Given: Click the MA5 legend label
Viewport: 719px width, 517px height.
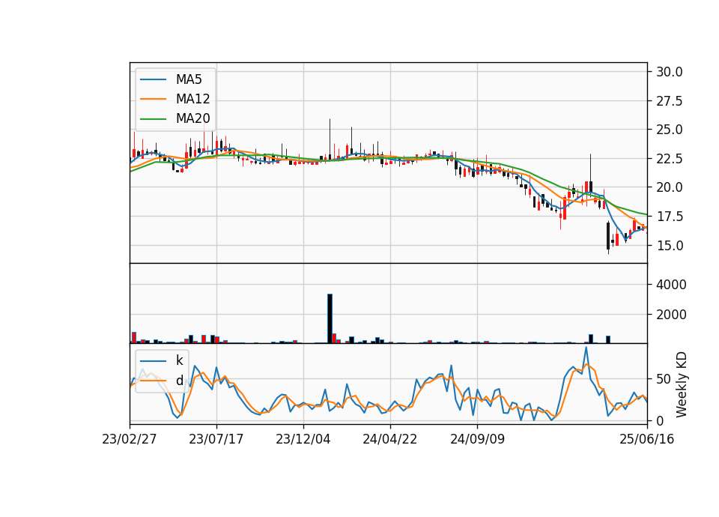Looking at the screenshot, I should coord(189,79).
